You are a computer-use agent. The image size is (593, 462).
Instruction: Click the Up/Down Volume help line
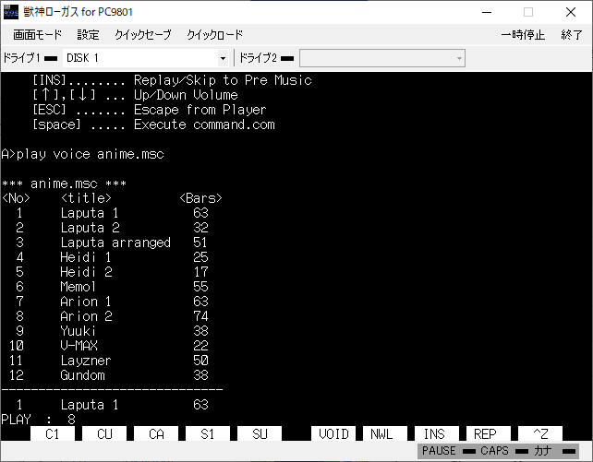[135, 95]
